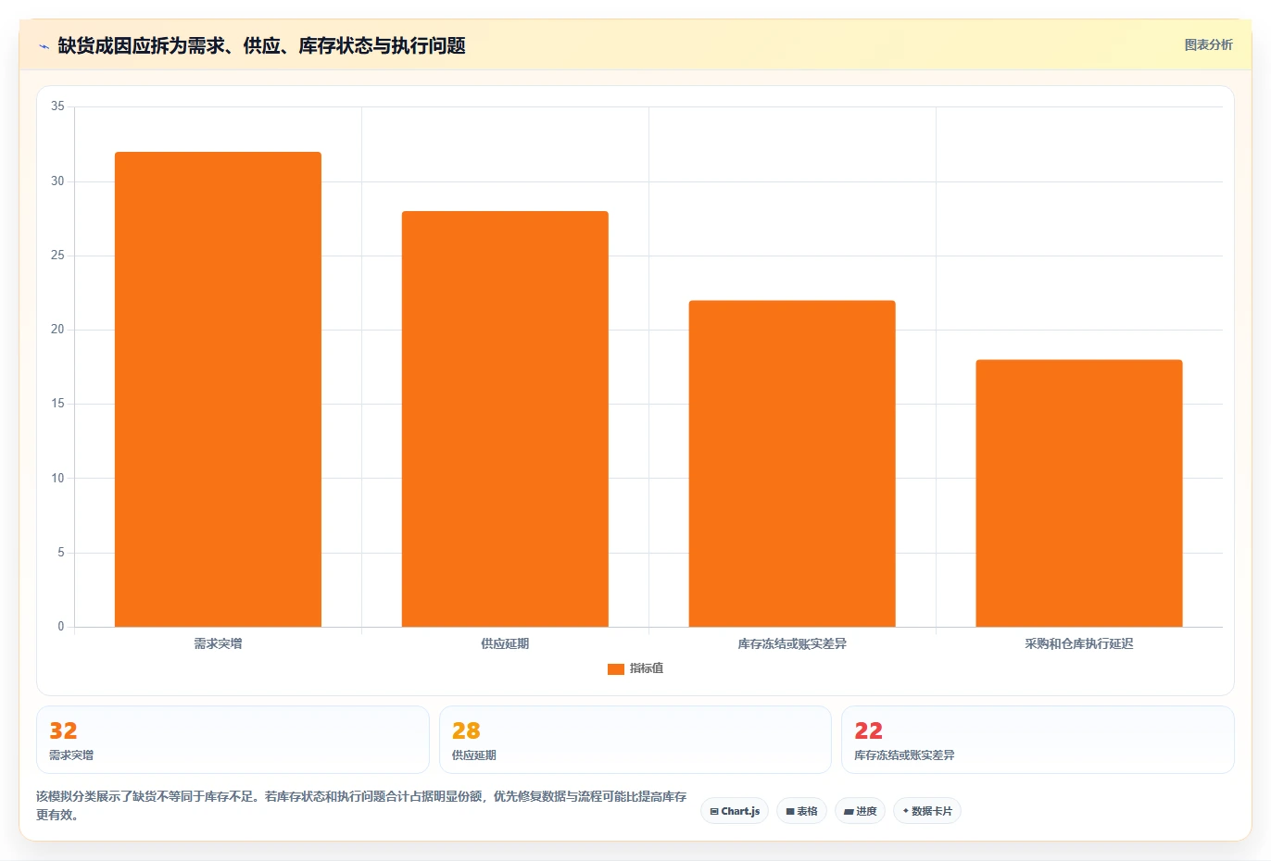The width and height of the screenshot is (1271, 861).
Task: Click the y-axis value 0
Action: point(61,627)
